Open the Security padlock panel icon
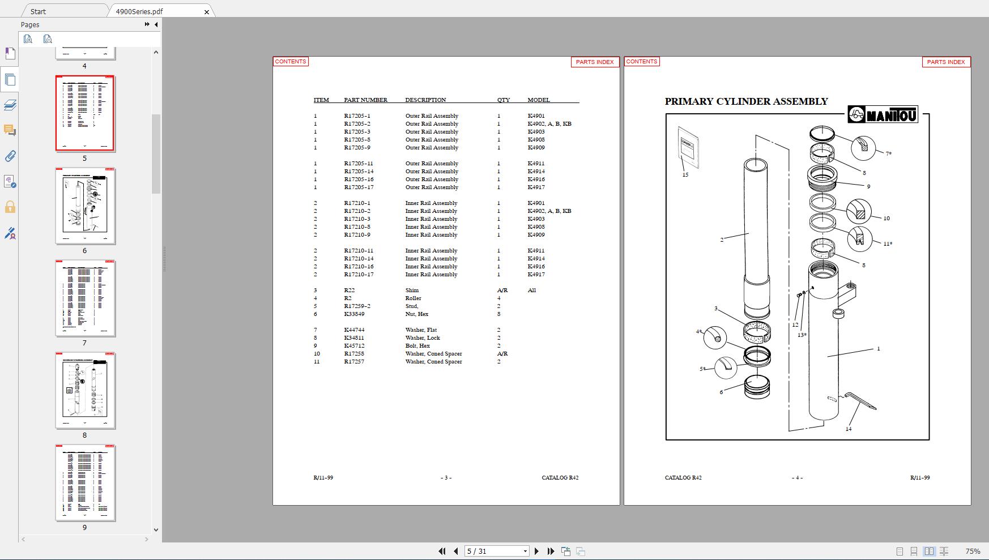Image resolution: width=989 pixels, height=560 pixels. 10,207
